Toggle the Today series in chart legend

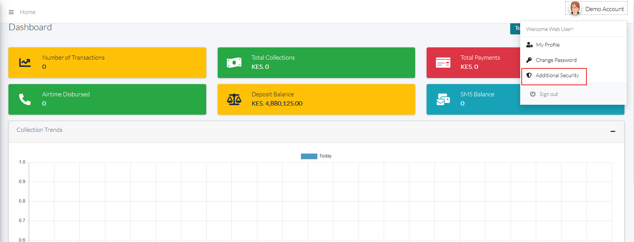[325, 156]
